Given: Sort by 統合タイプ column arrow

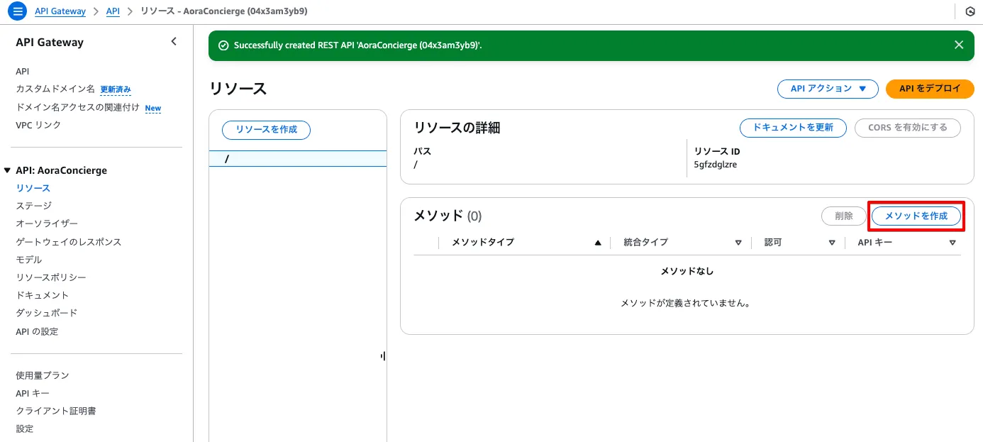Looking at the screenshot, I should [738, 243].
